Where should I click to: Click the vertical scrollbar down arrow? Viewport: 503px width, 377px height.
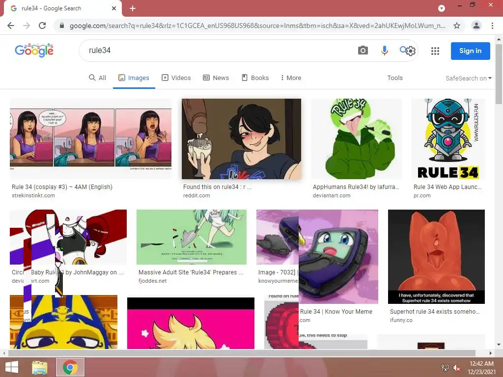(499, 345)
